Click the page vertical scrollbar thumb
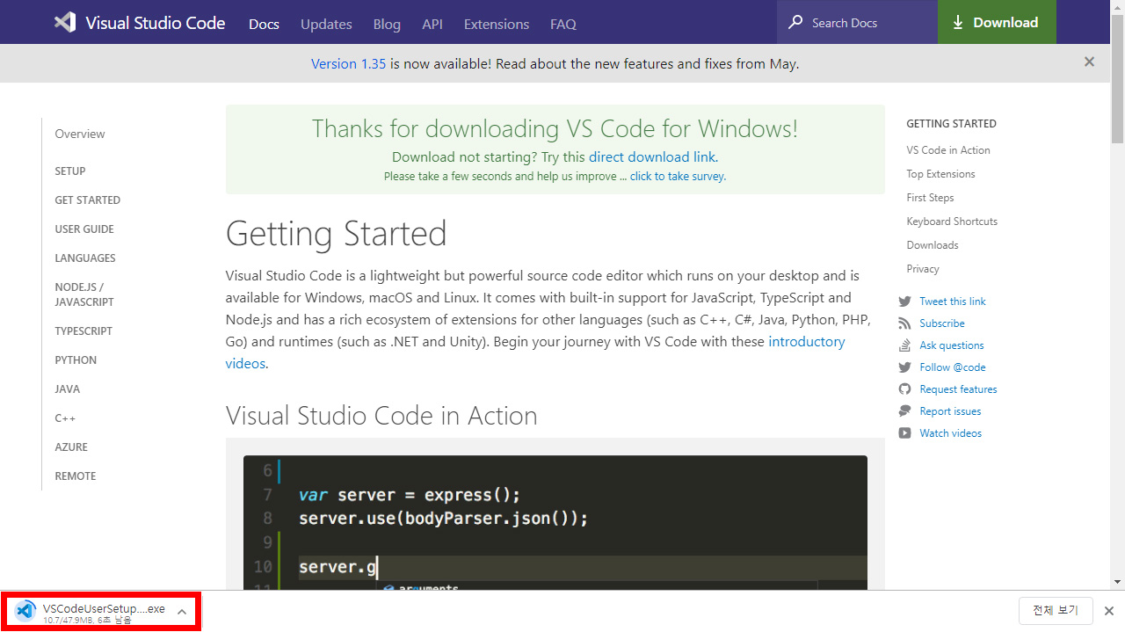The width and height of the screenshot is (1125, 632). click(1117, 79)
